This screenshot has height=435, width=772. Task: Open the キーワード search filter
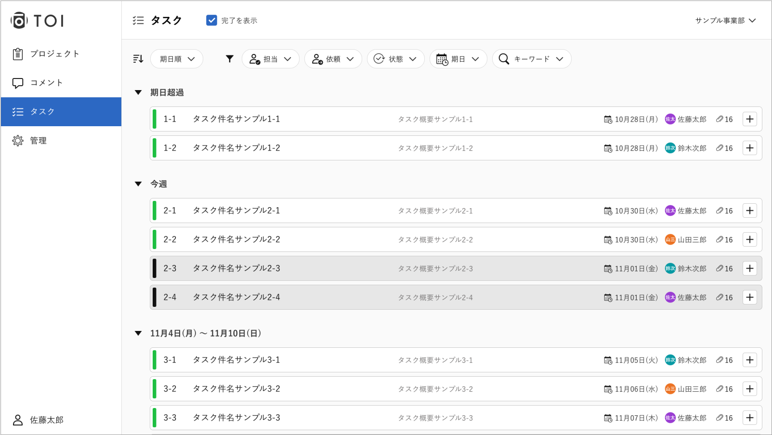(x=531, y=59)
